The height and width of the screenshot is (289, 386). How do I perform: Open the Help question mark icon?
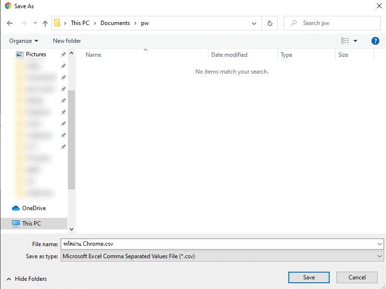375,41
